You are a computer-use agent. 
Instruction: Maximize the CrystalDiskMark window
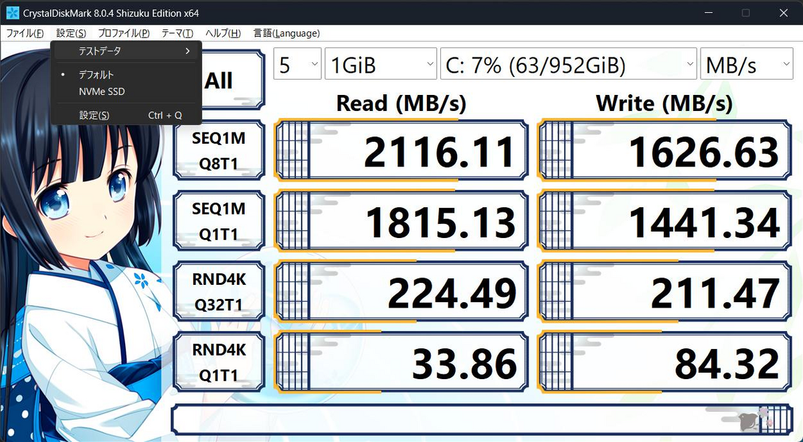[745, 13]
